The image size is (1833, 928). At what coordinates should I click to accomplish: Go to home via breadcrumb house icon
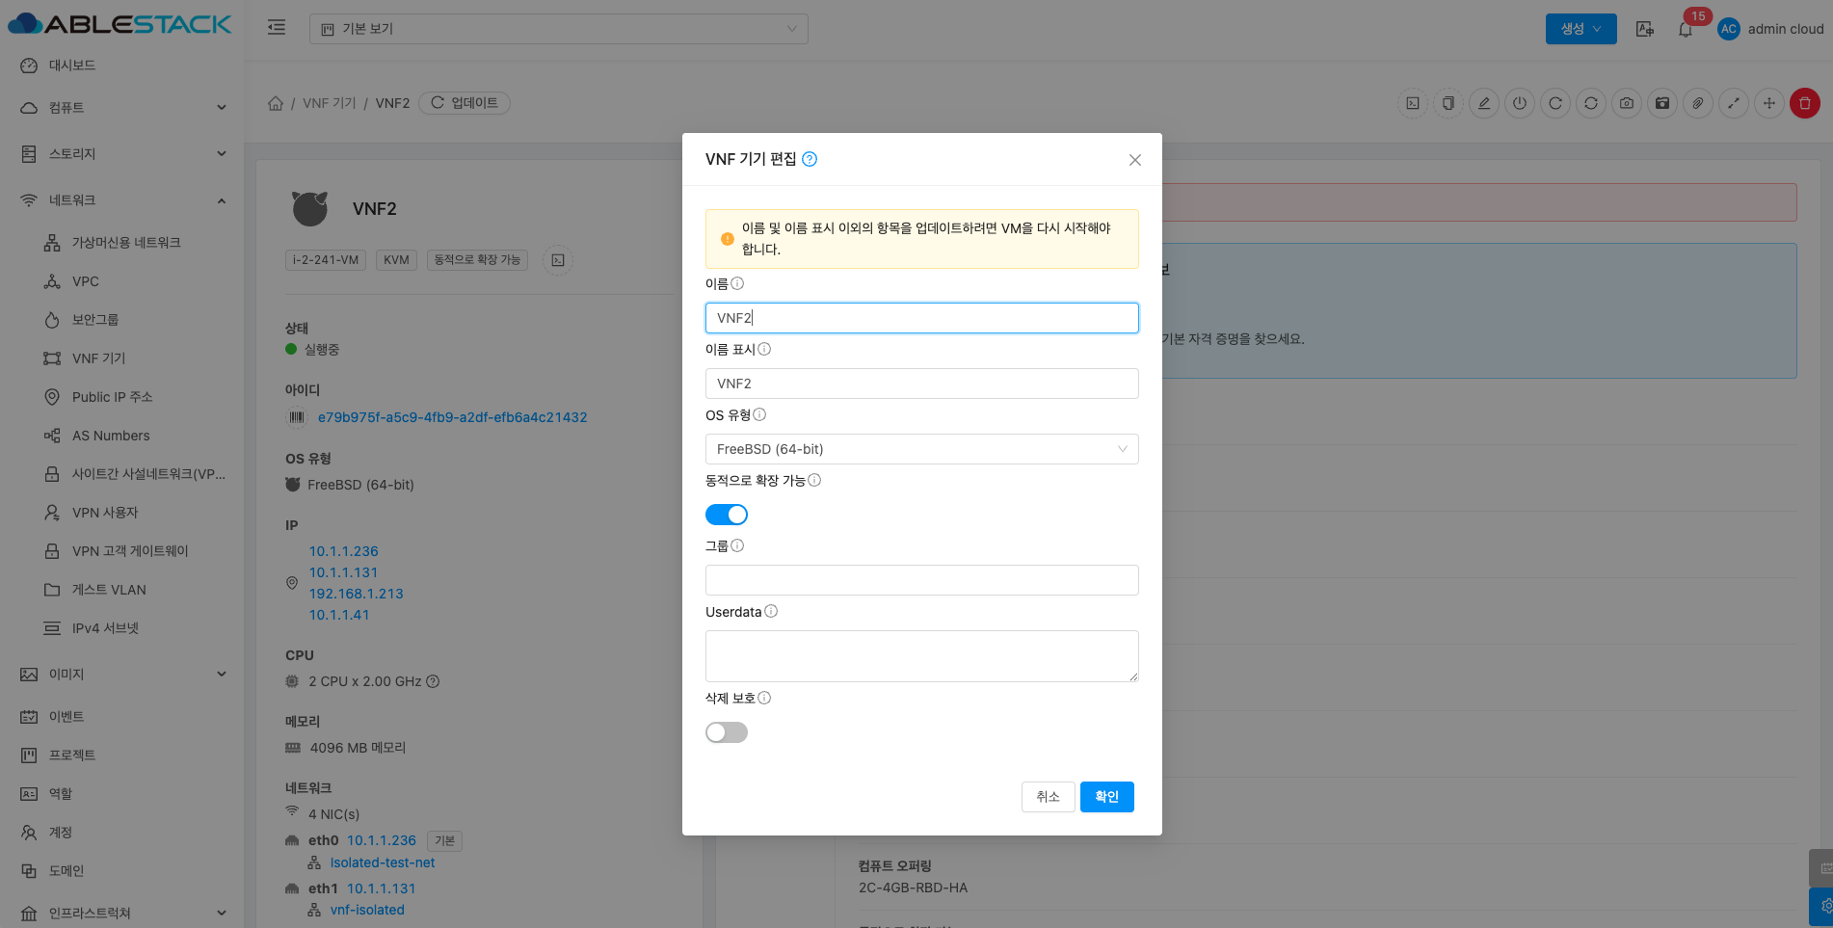(x=276, y=103)
